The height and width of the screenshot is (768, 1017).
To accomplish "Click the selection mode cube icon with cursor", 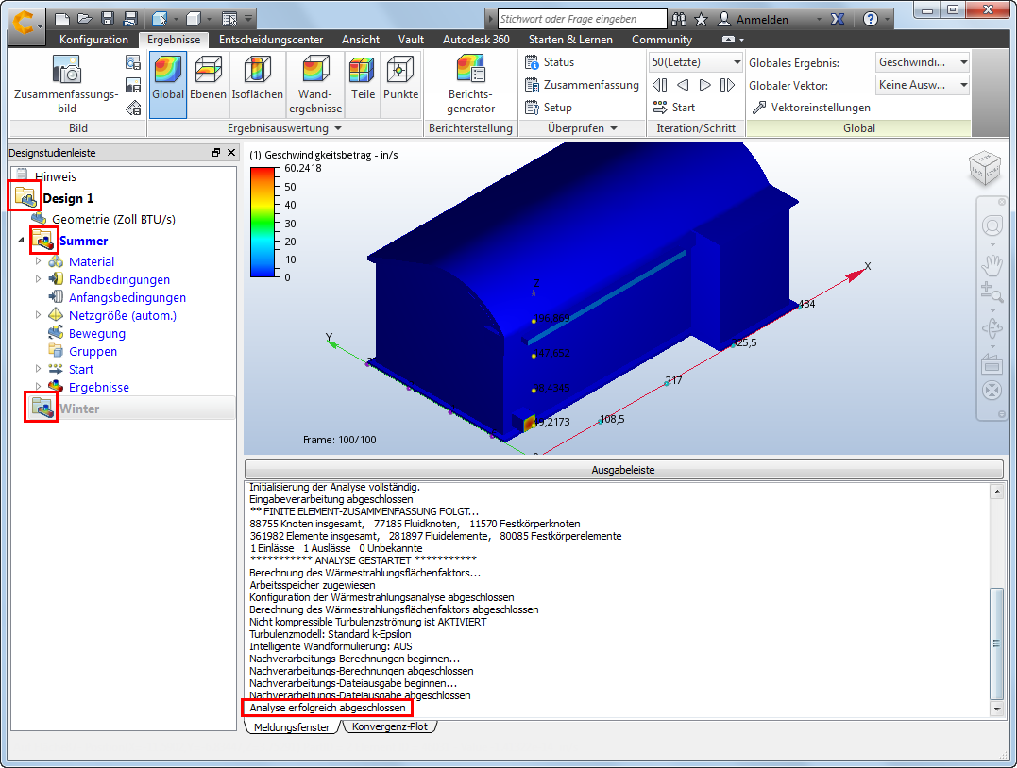I will [160, 19].
